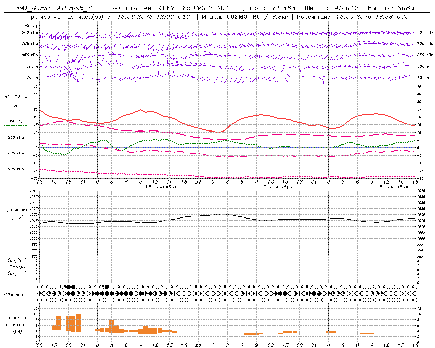Click the 700 гПа temperature legend entry
Image resolution: width=435 pixels, height=348 pixels.
click(x=16, y=153)
